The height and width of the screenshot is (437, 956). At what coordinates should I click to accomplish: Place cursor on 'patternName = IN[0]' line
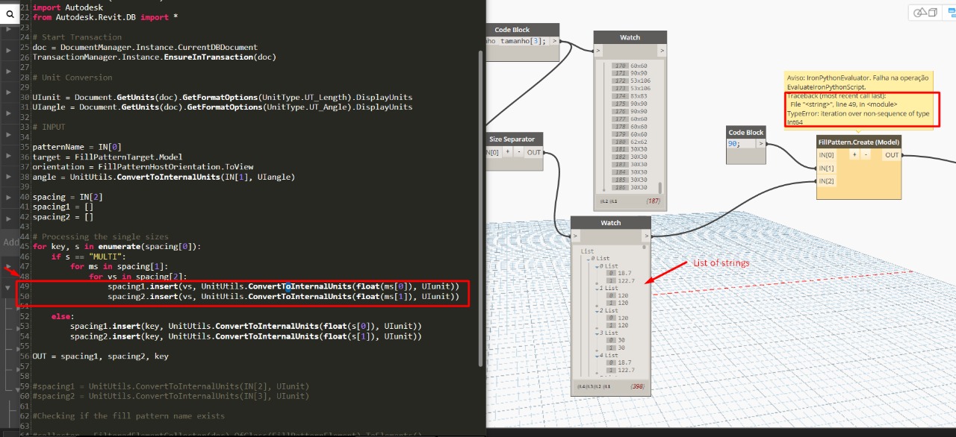[77, 147]
